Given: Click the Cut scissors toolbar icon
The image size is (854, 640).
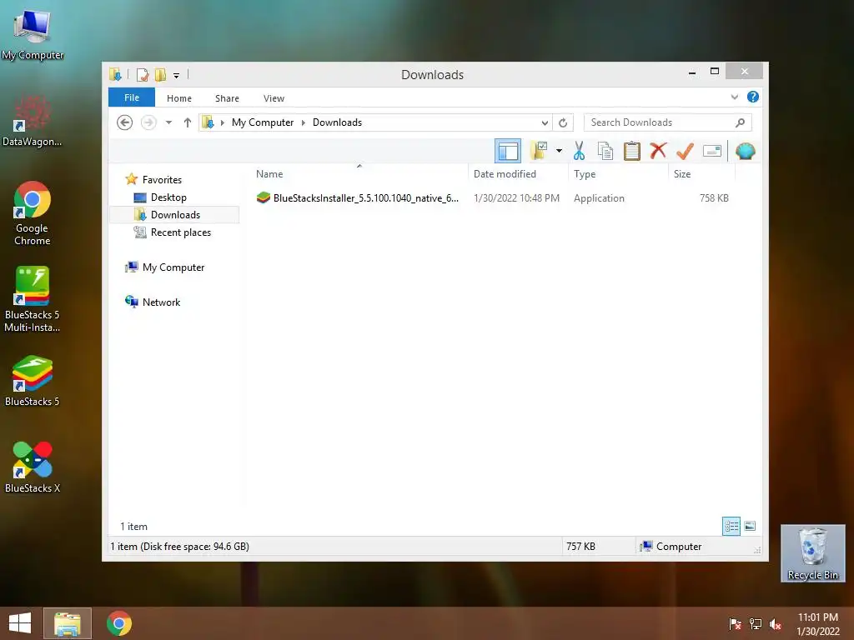Looking at the screenshot, I should point(579,151).
